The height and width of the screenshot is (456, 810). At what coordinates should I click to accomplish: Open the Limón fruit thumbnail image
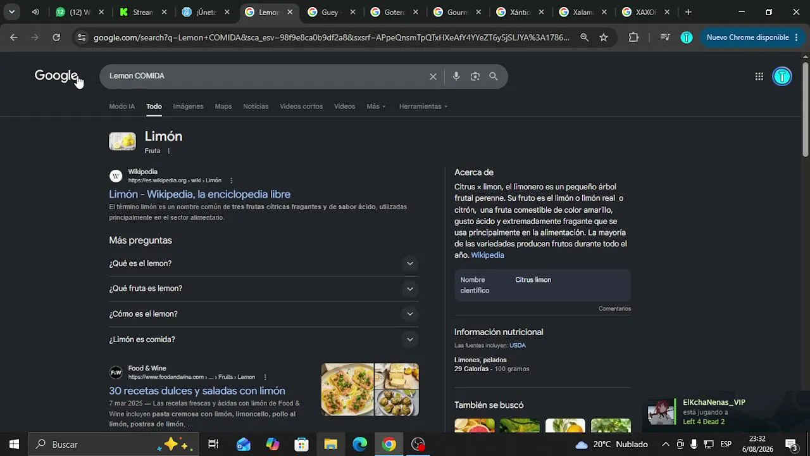(122, 141)
